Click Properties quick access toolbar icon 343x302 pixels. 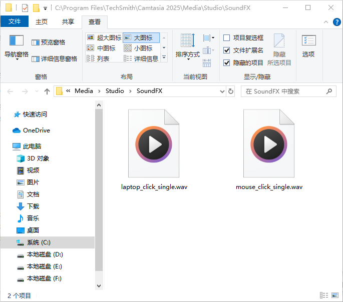25,8
